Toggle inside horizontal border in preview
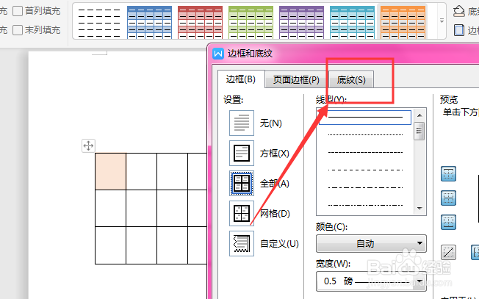The height and width of the screenshot is (299, 479). tap(448, 198)
